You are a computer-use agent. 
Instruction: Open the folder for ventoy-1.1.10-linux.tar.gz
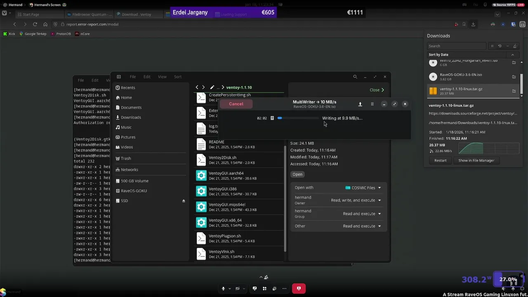pyautogui.click(x=514, y=91)
